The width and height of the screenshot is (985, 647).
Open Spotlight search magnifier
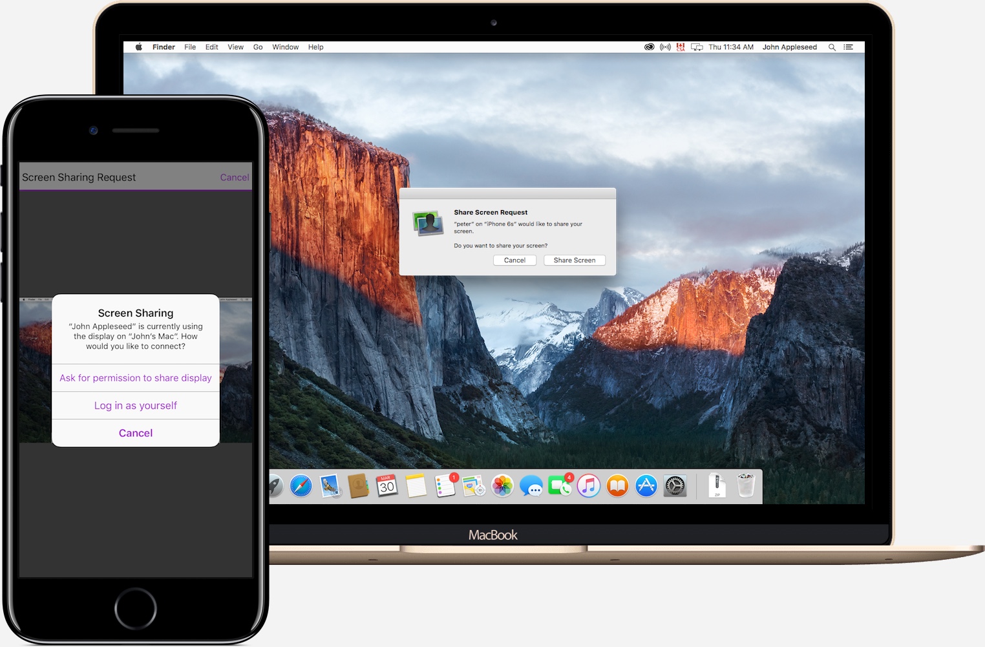pos(832,47)
